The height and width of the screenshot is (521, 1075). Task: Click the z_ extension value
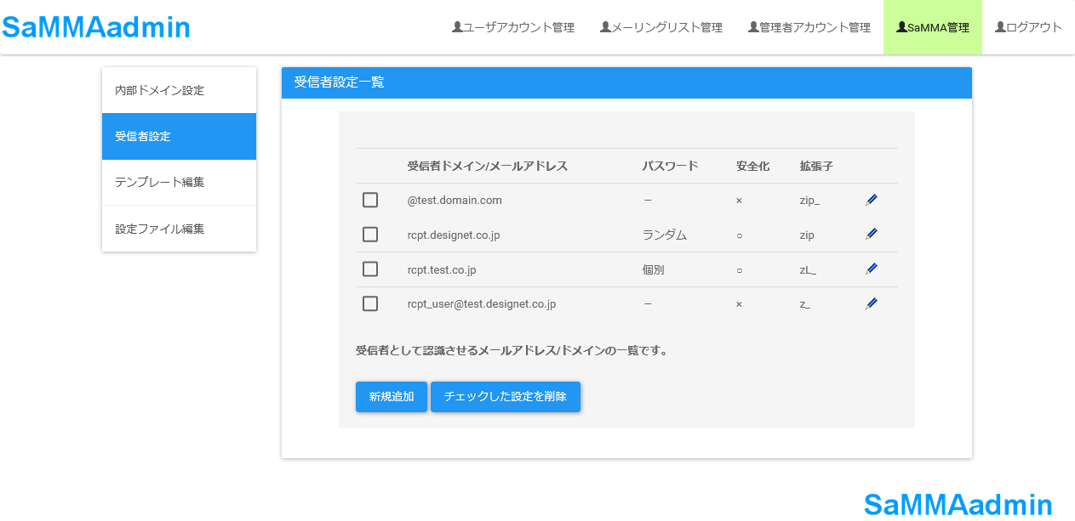pyautogui.click(x=805, y=304)
